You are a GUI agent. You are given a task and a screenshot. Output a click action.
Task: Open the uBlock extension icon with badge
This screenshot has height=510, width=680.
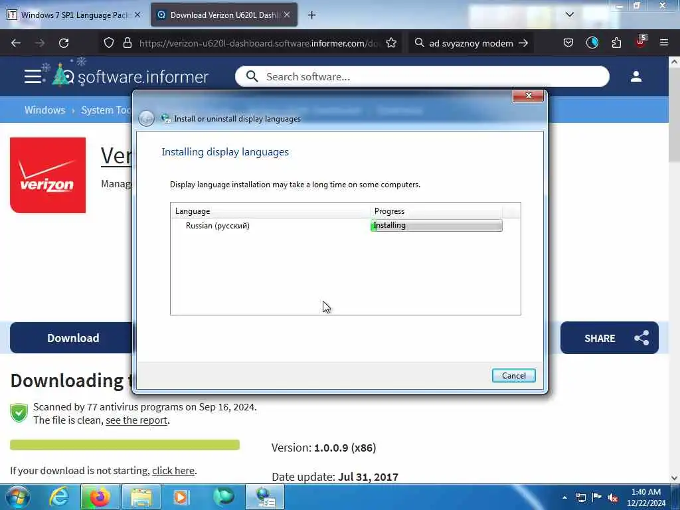tap(641, 42)
